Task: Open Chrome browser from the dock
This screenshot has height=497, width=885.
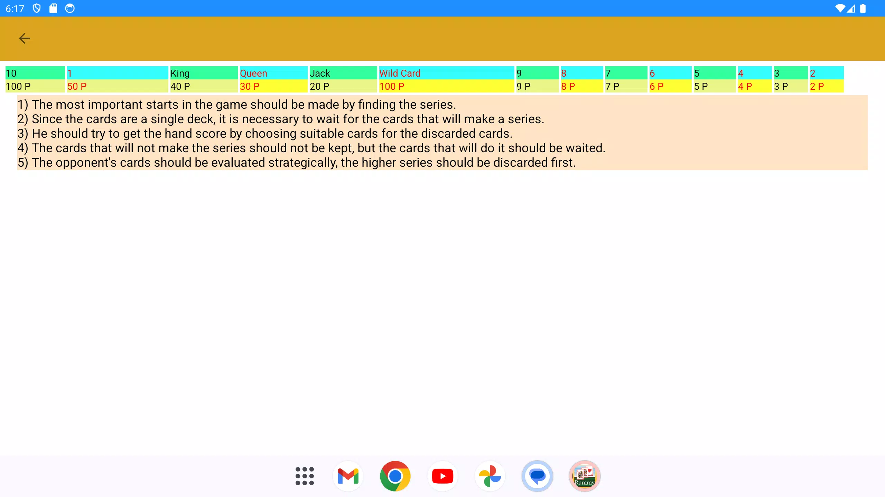Action: click(x=395, y=476)
